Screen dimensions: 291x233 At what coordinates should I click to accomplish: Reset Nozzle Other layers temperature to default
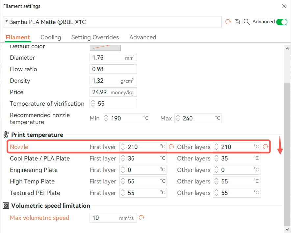[266, 147]
